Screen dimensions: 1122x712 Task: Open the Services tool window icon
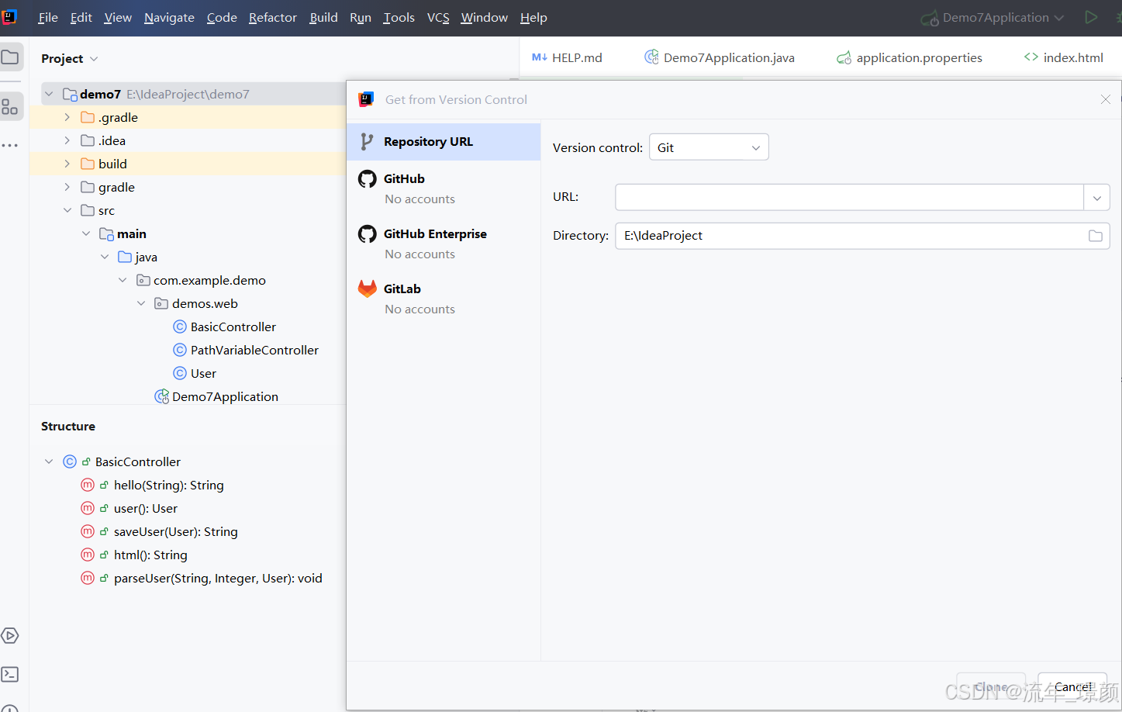click(x=10, y=636)
